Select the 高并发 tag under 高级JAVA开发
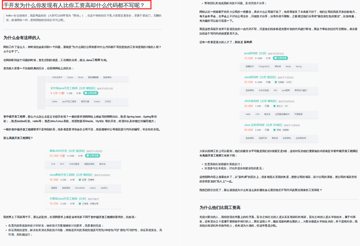This screenshot has width=360, height=246. pos(102,164)
